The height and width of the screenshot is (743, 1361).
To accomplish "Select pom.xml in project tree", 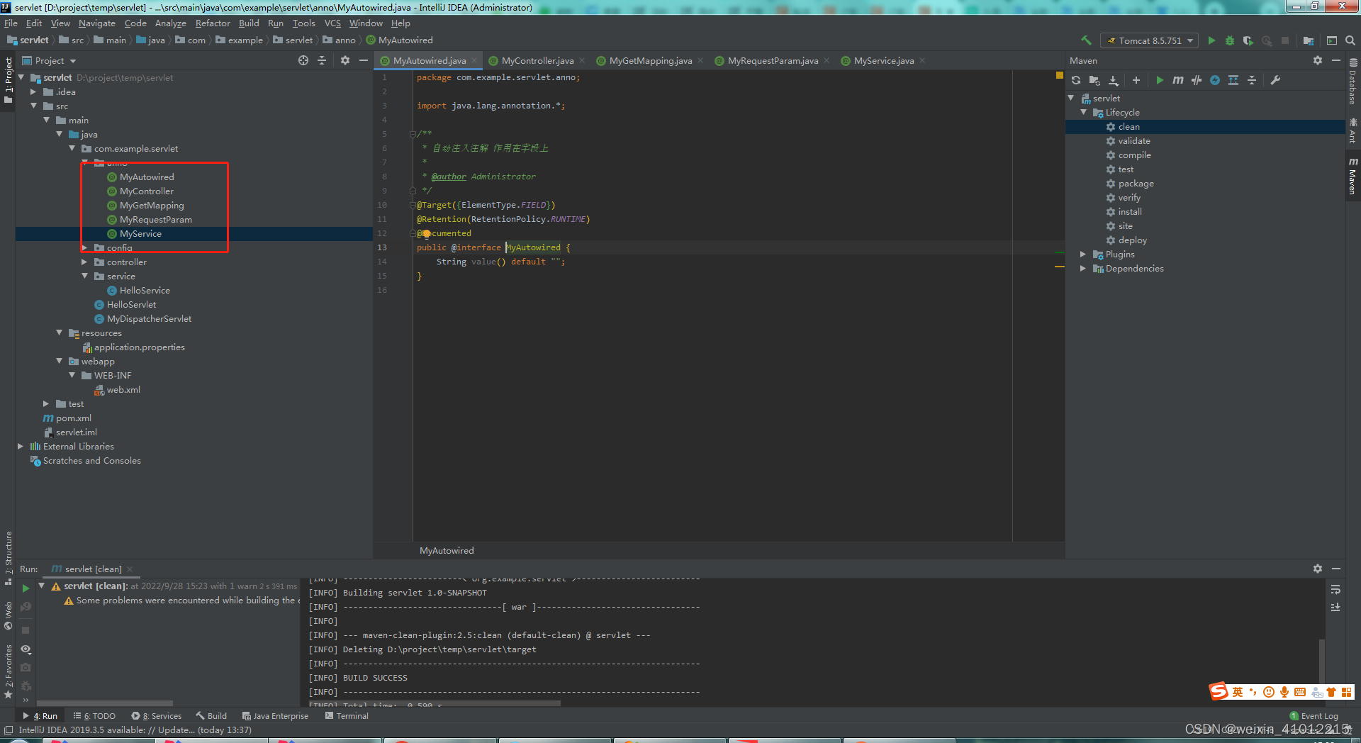I will coord(73,418).
